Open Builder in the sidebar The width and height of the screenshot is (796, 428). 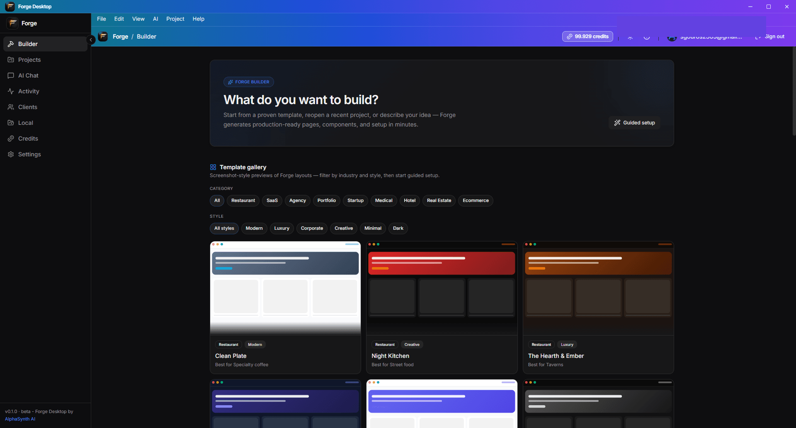[x=45, y=44]
